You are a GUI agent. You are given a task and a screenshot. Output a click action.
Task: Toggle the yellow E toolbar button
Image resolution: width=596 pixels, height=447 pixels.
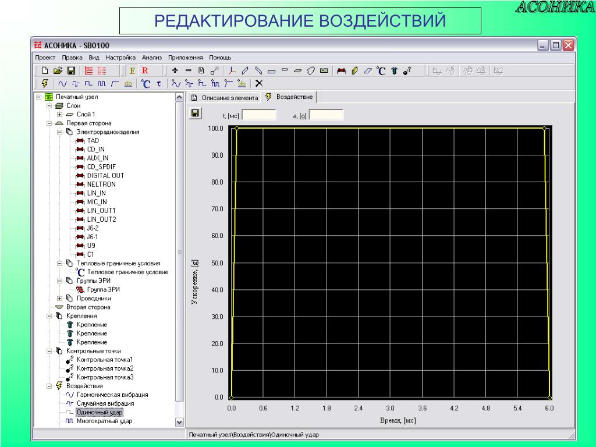click(132, 70)
